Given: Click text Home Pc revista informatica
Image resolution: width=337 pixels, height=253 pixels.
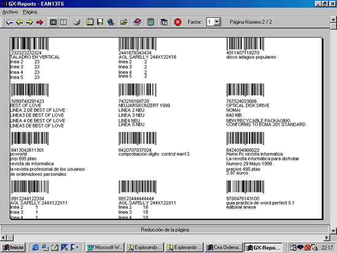Looking at the screenshot, I should tap(254, 154).
